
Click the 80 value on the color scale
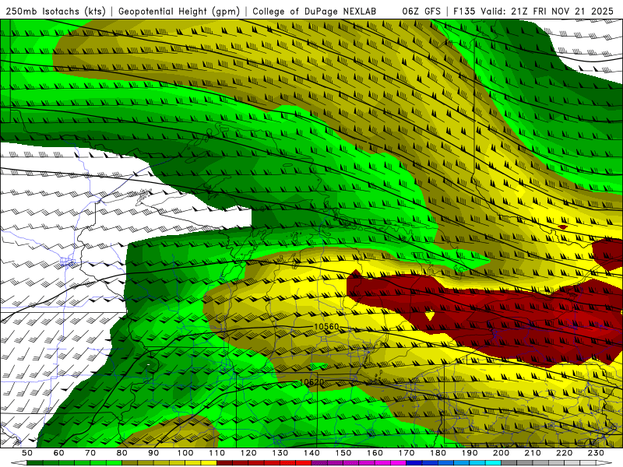[122, 453]
